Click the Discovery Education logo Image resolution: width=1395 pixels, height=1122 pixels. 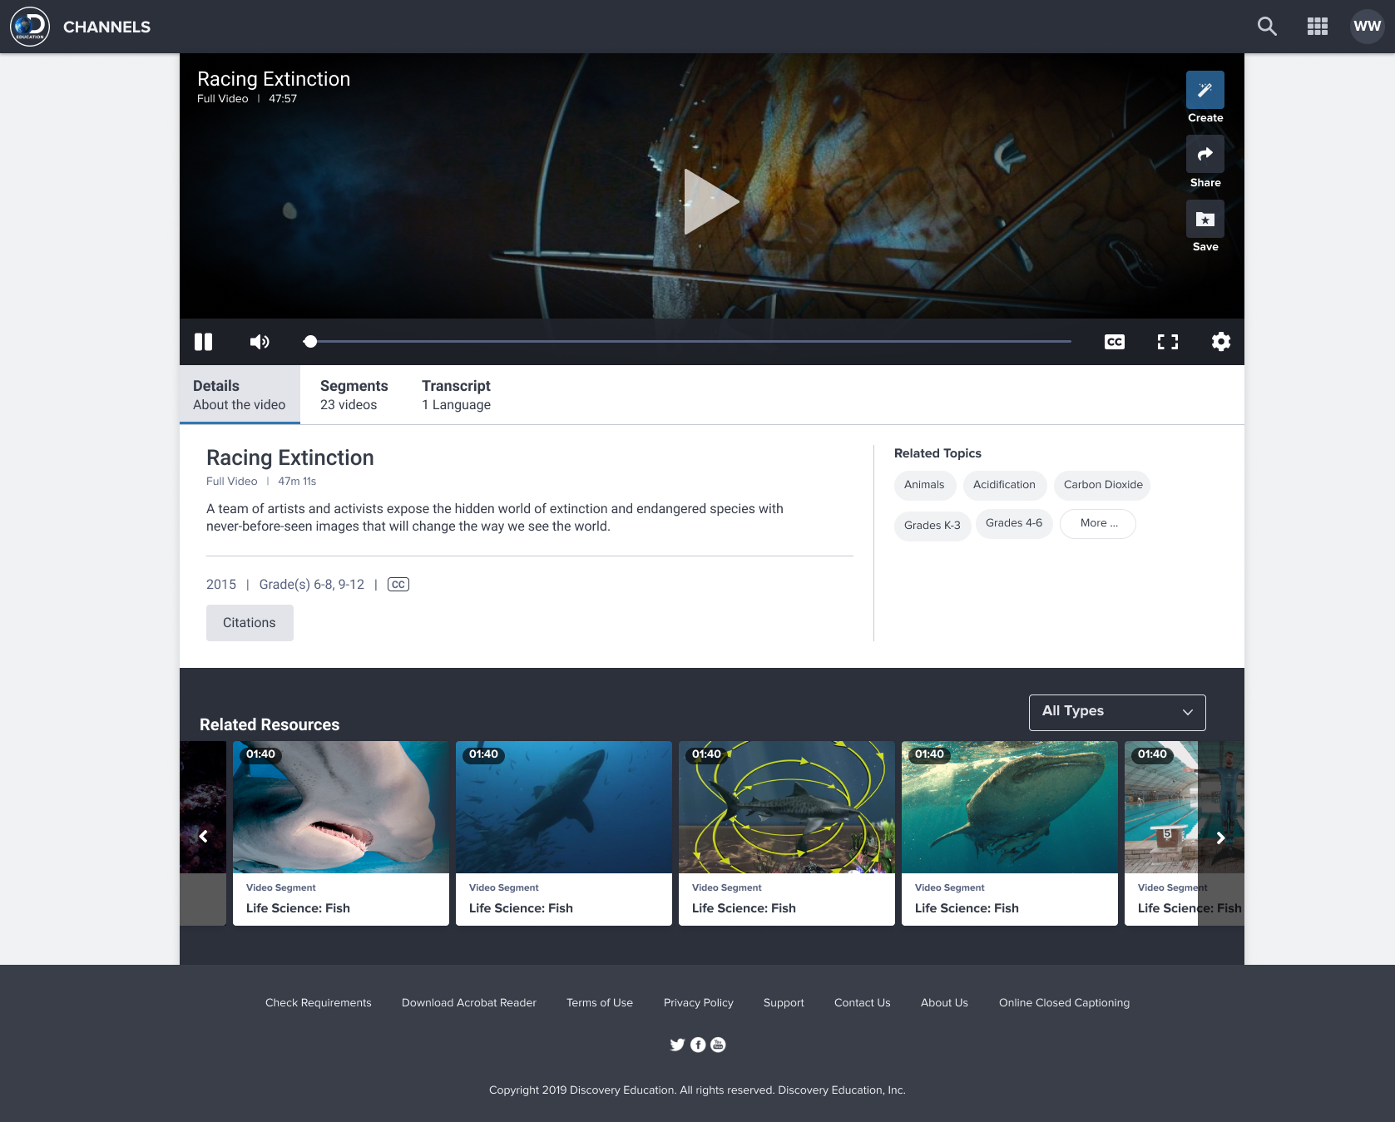[31, 26]
